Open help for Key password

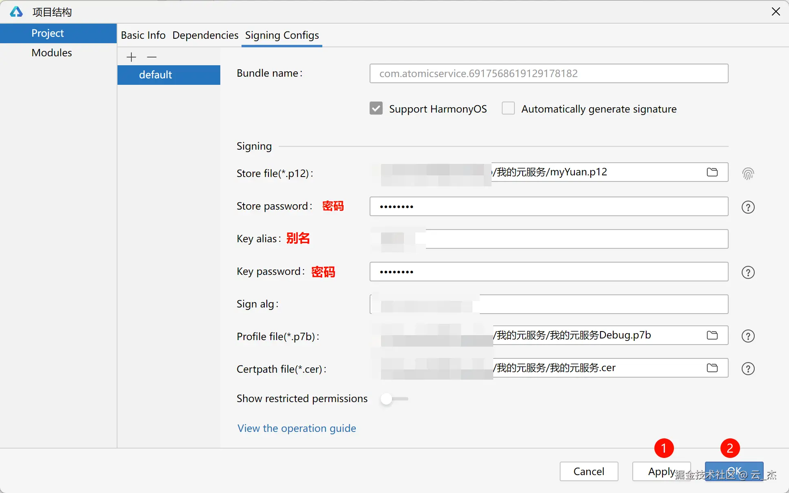pos(748,272)
